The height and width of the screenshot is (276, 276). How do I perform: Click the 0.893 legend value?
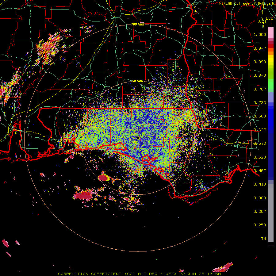(260, 62)
